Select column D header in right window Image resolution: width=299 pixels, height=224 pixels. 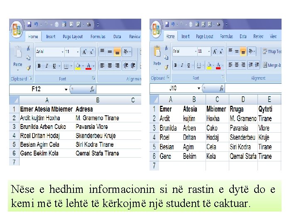[x=243, y=99]
